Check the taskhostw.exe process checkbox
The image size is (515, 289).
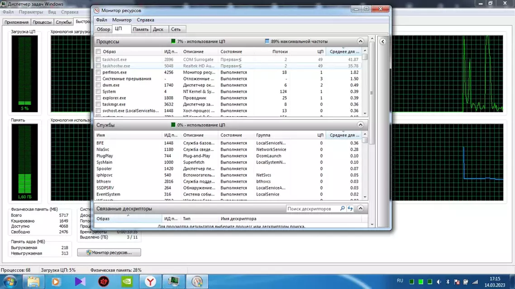click(98, 66)
